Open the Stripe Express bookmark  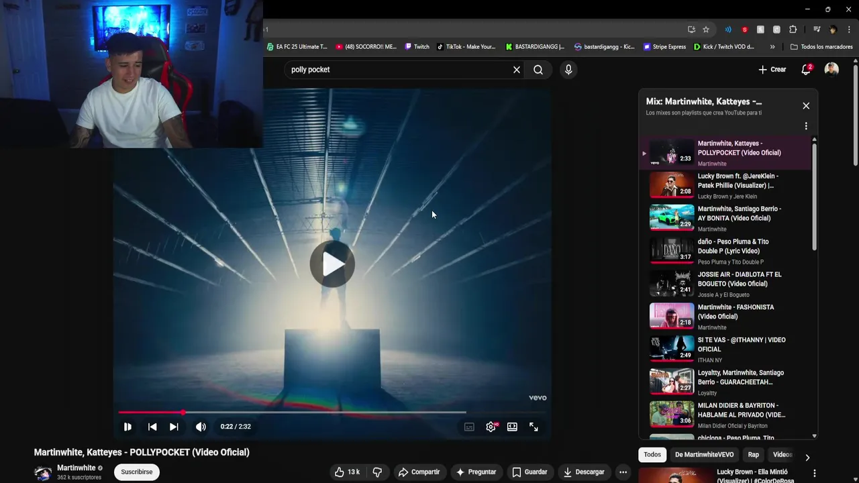coord(664,47)
